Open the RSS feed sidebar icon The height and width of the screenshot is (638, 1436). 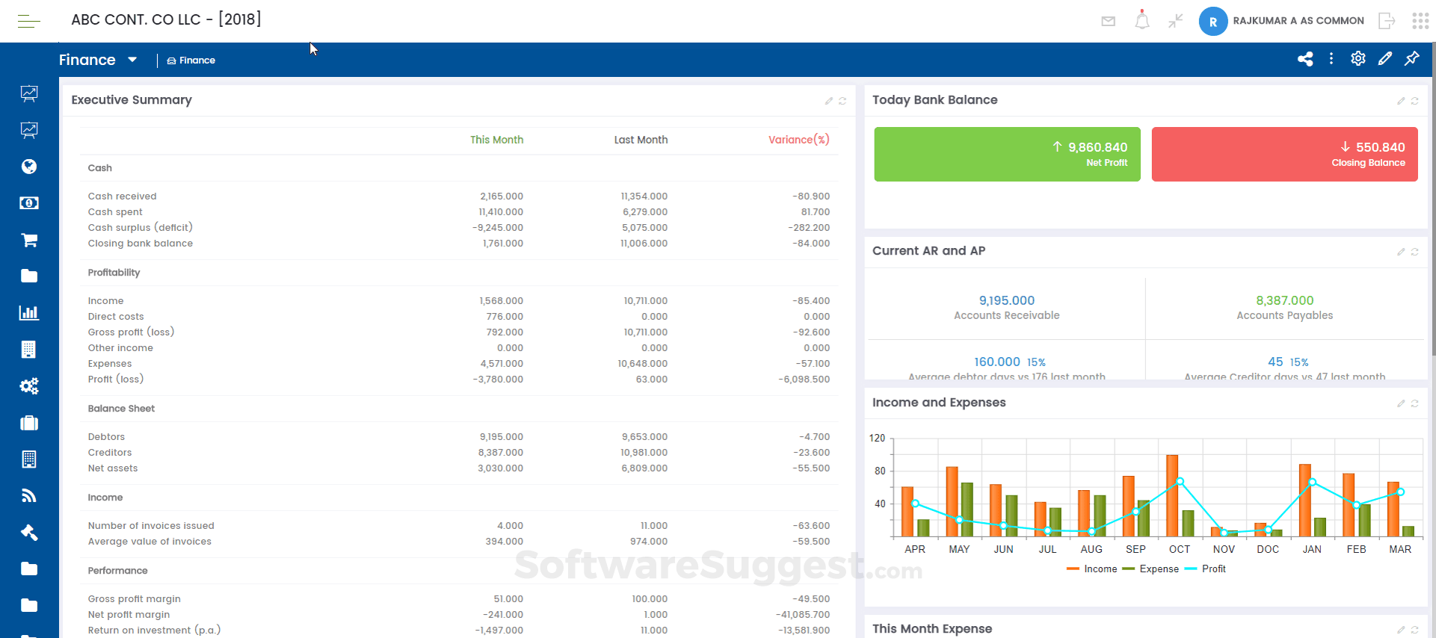coord(29,496)
